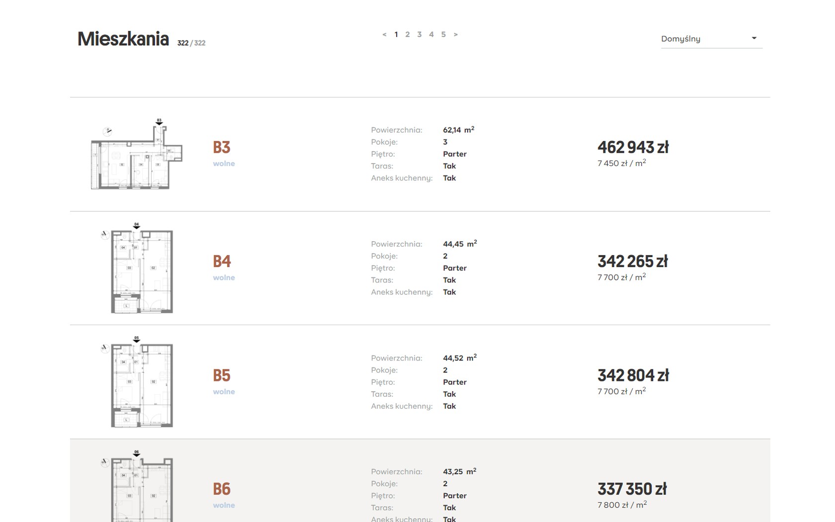Image resolution: width=835 pixels, height=522 pixels.
Task: Select page 5 in pagination
Action: coord(443,34)
